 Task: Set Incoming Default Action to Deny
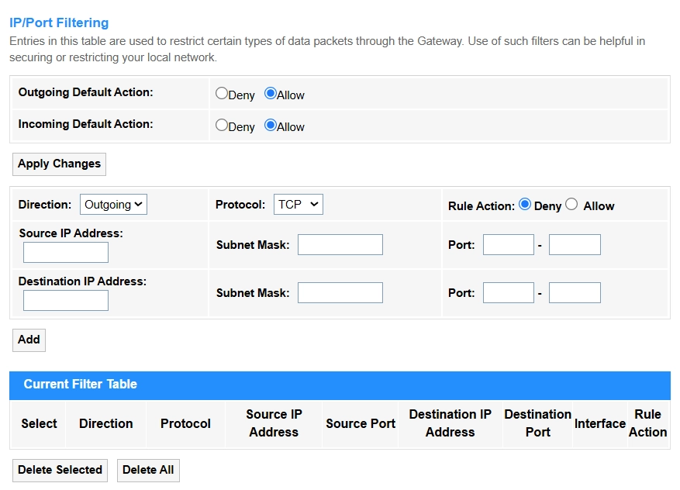pyautogui.click(x=222, y=126)
